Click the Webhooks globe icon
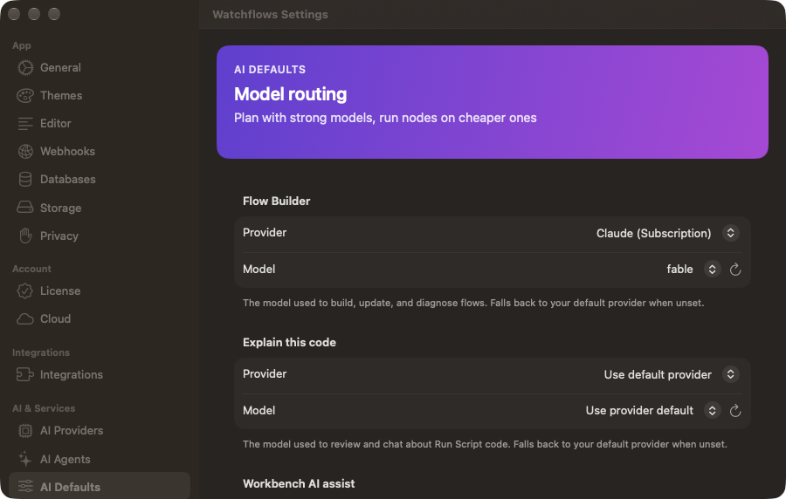Viewport: 786px width, 499px height. [x=25, y=151]
